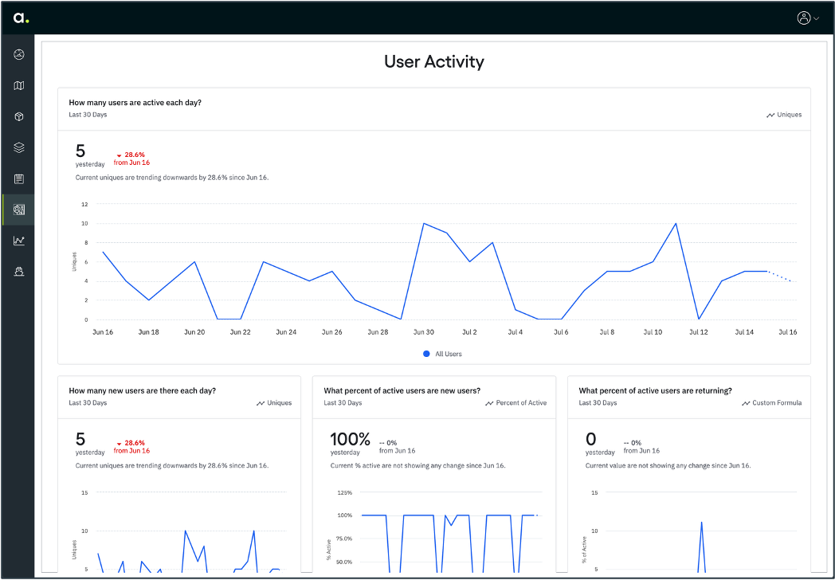
Task: Open the user account profile menu
Action: tap(807, 18)
